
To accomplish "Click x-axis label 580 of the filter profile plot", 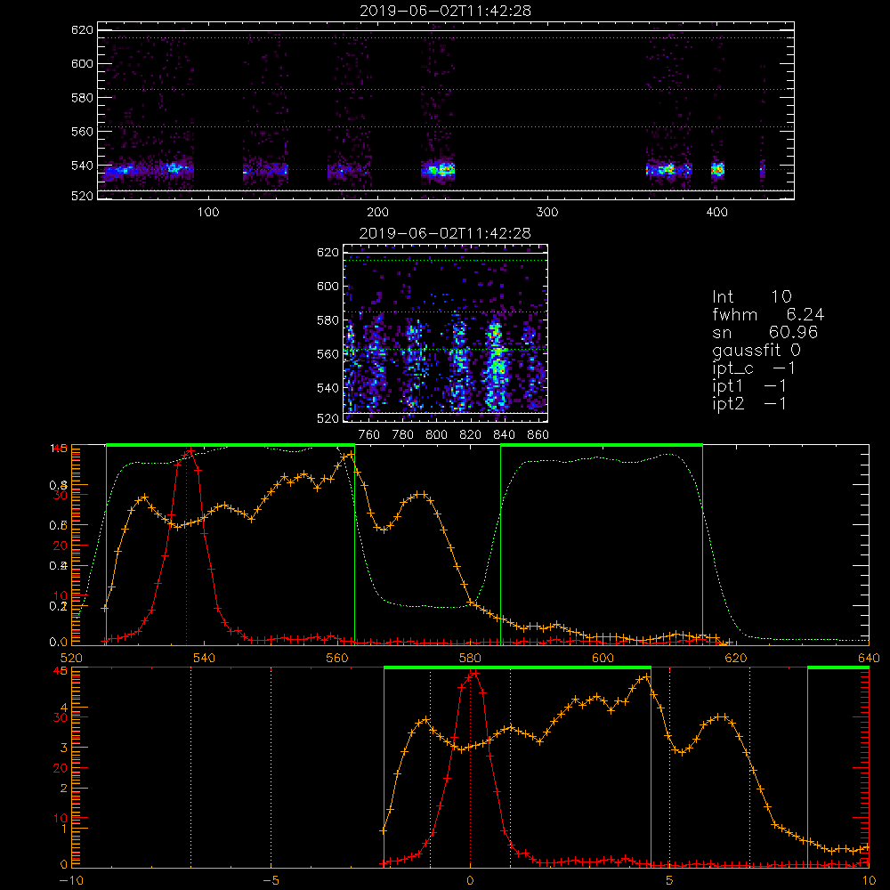I will pyautogui.click(x=470, y=658).
